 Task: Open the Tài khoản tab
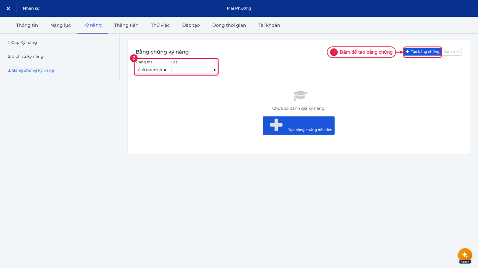tap(269, 25)
